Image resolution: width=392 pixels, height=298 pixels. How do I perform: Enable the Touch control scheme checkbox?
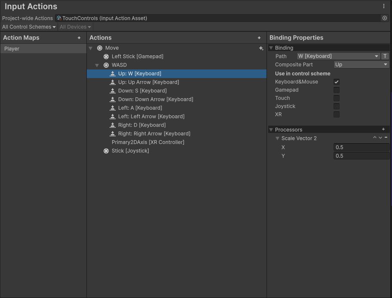click(x=337, y=98)
